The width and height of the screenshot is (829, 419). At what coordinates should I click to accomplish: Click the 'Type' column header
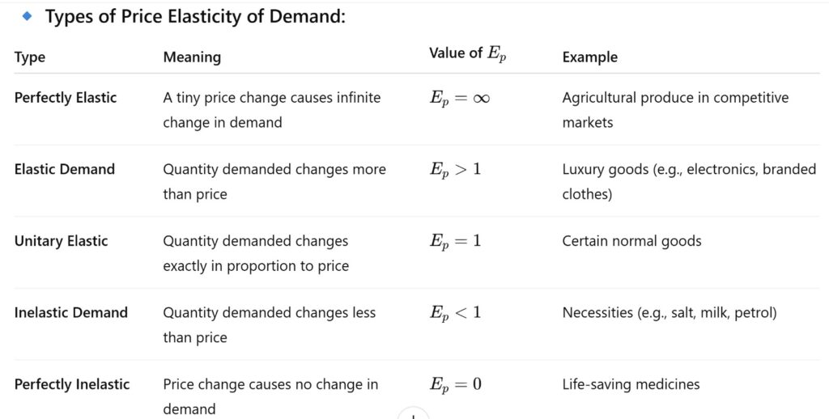tap(30, 57)
